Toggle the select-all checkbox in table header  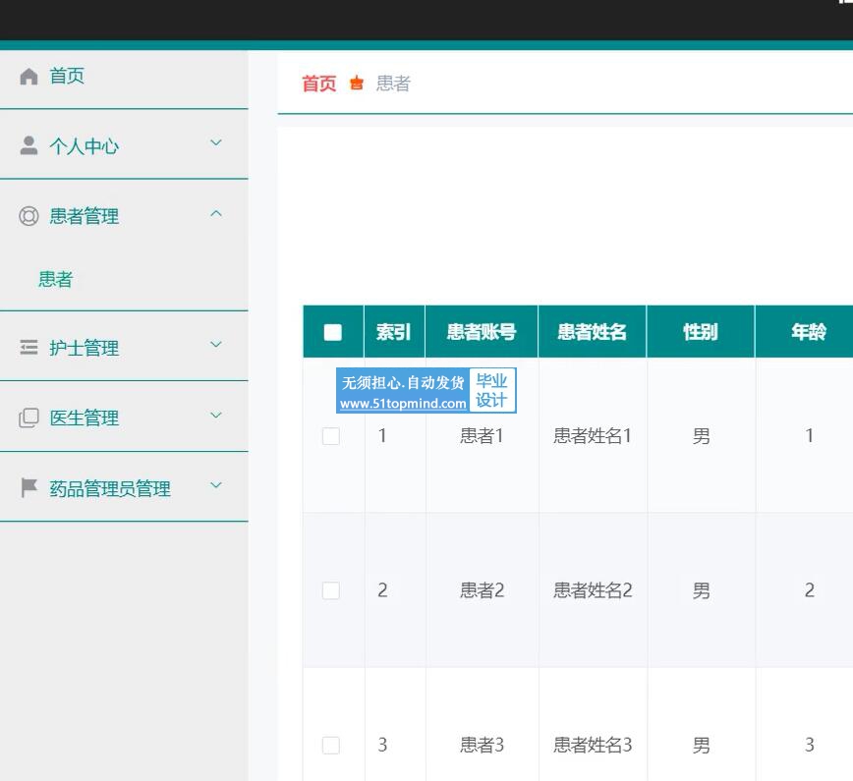coord(333,332)
